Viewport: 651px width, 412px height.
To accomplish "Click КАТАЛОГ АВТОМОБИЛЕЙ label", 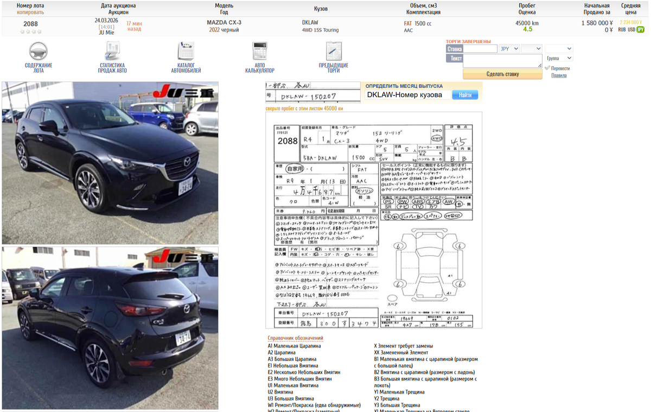I will click(x=186, y=68).
